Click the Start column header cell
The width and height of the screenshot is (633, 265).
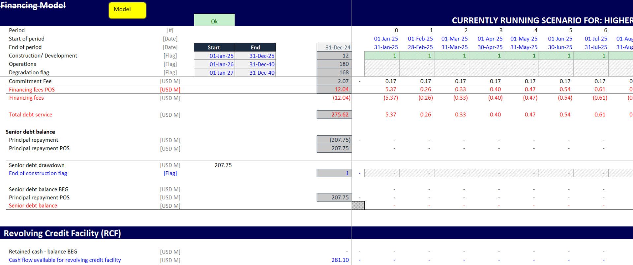click(214, 47)
